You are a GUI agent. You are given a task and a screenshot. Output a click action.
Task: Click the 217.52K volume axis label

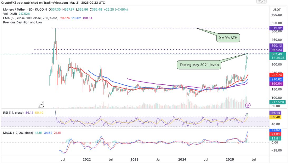tap(277, 102)
